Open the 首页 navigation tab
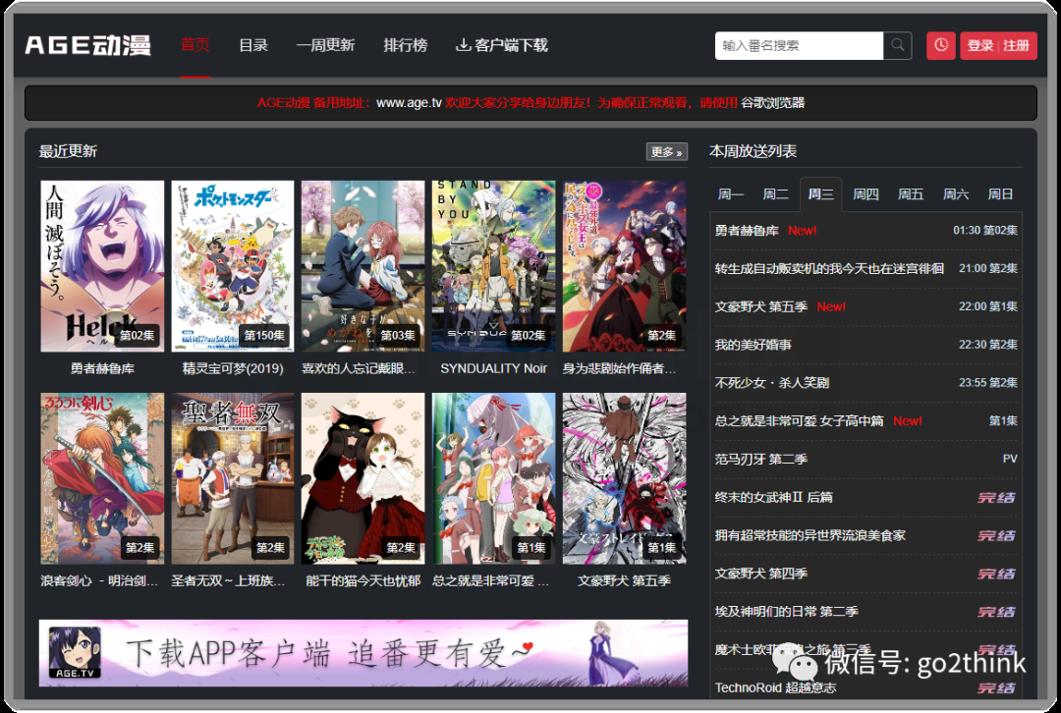 point(195,45)
